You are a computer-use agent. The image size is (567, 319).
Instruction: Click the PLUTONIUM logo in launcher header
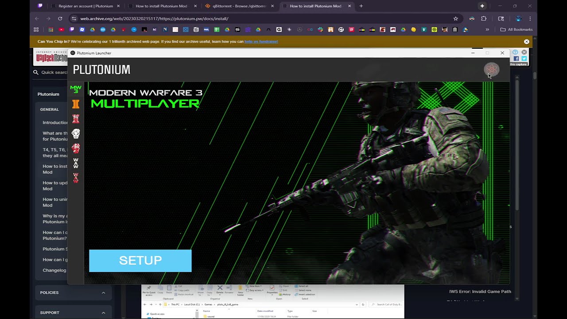(101, 70)
